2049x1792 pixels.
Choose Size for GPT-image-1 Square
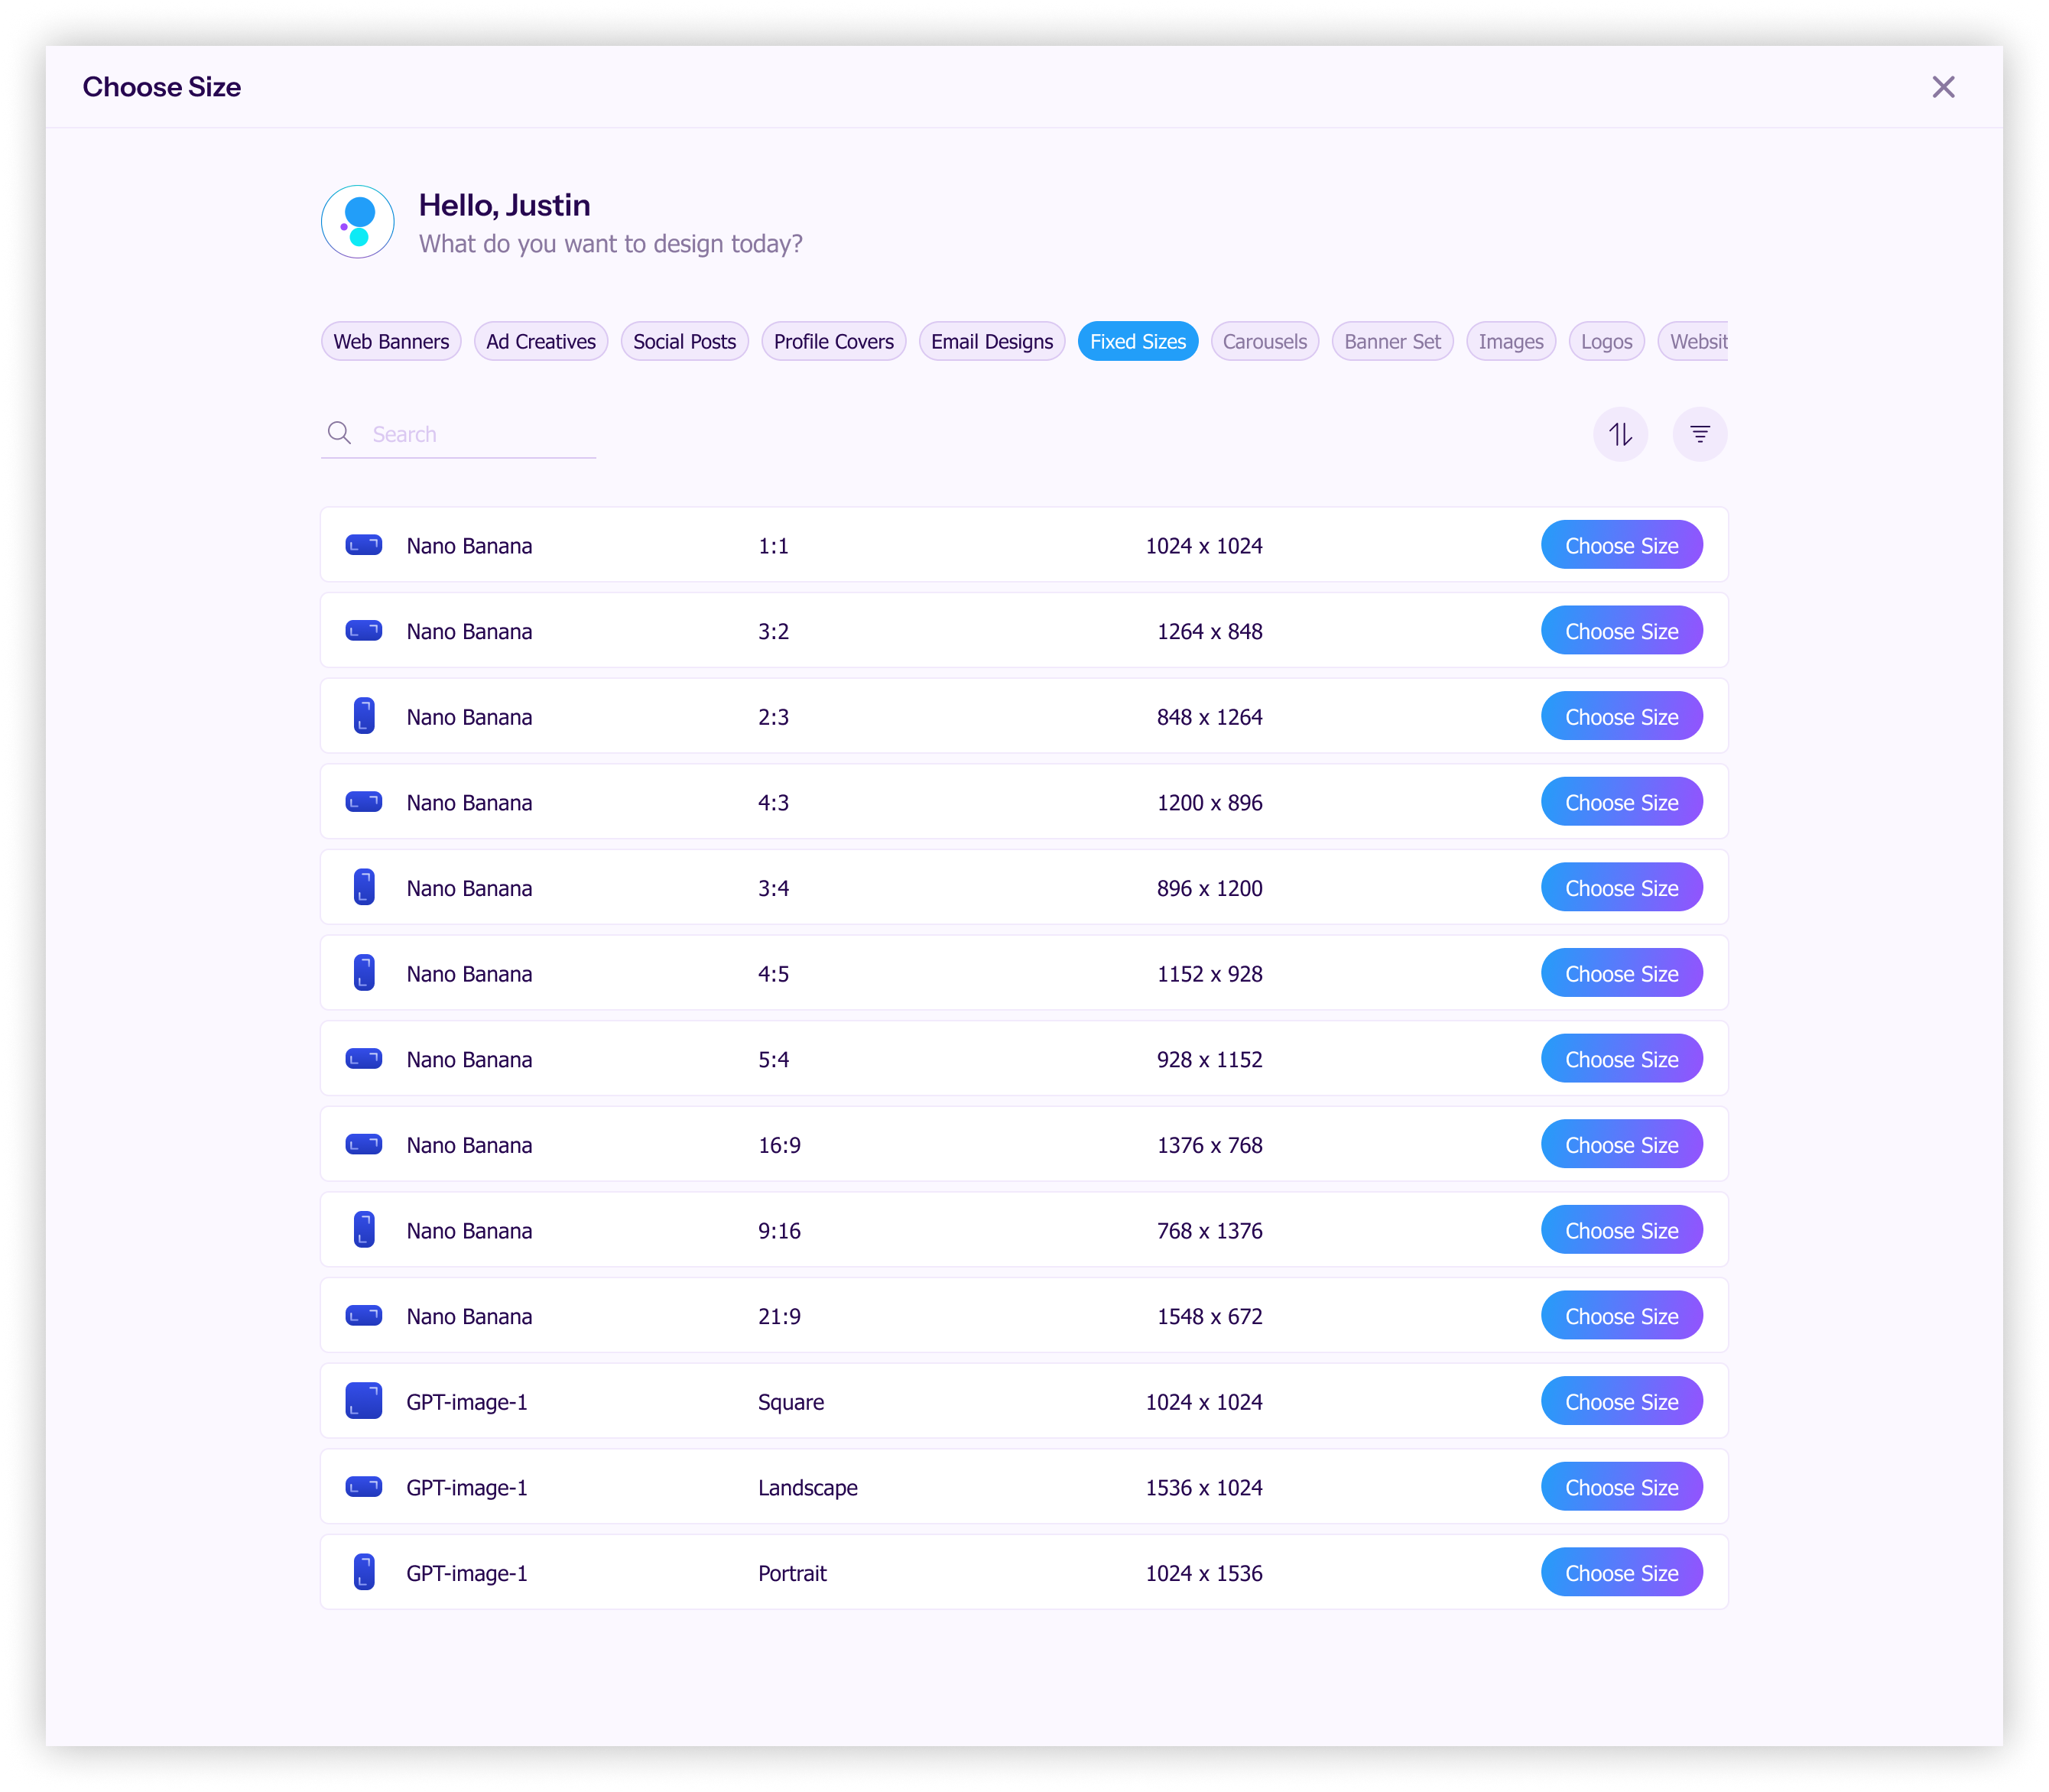point(1622,1401)
